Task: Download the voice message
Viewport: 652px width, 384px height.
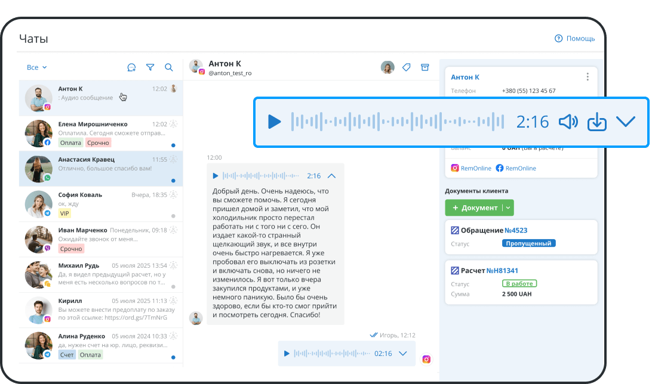Action: coord(596,121)
